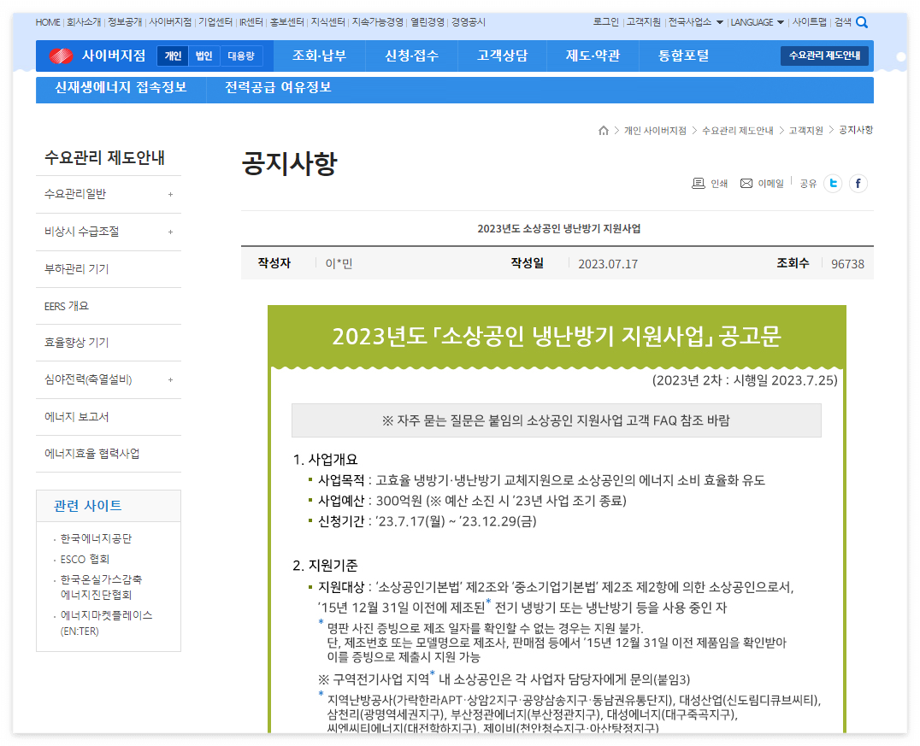Share the notice via the Twitter icon
Screen dimensions: 920x746
click(x=832, y=183)
